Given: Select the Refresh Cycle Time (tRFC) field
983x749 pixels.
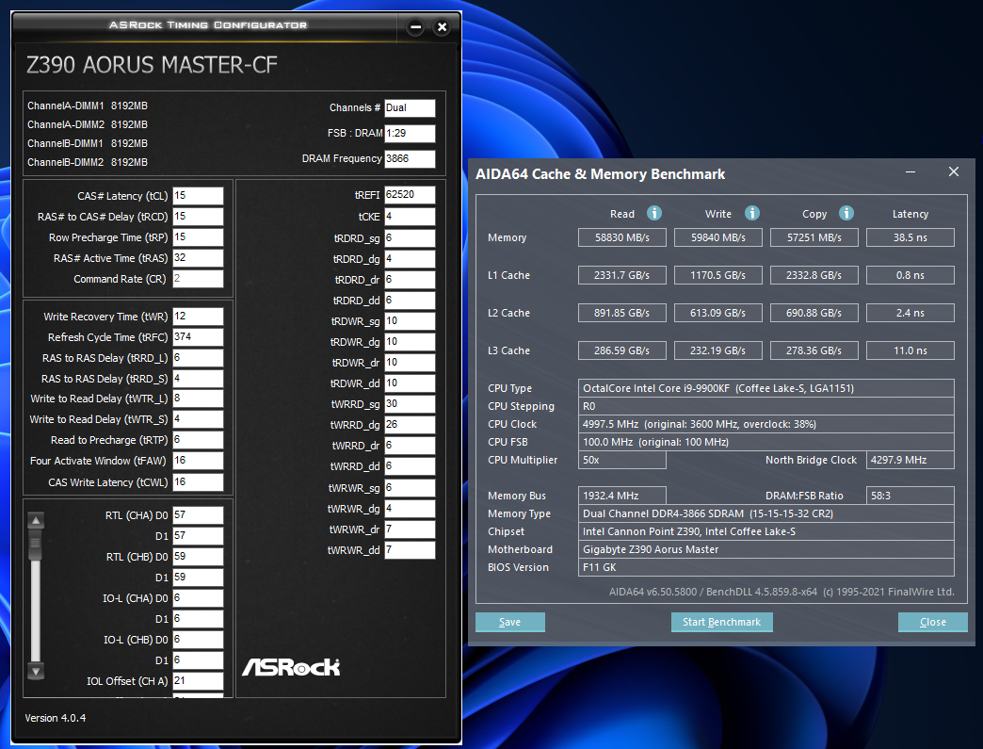Looking at the screenshot, I should click(x=198, y=337).
